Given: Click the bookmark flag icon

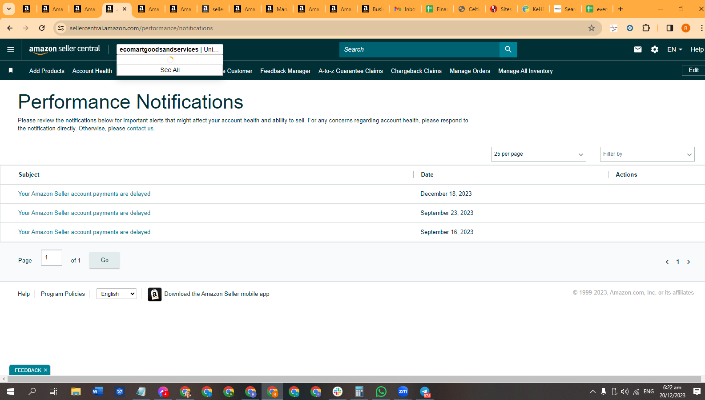Looking at the screenshot, I should (11, 70).
